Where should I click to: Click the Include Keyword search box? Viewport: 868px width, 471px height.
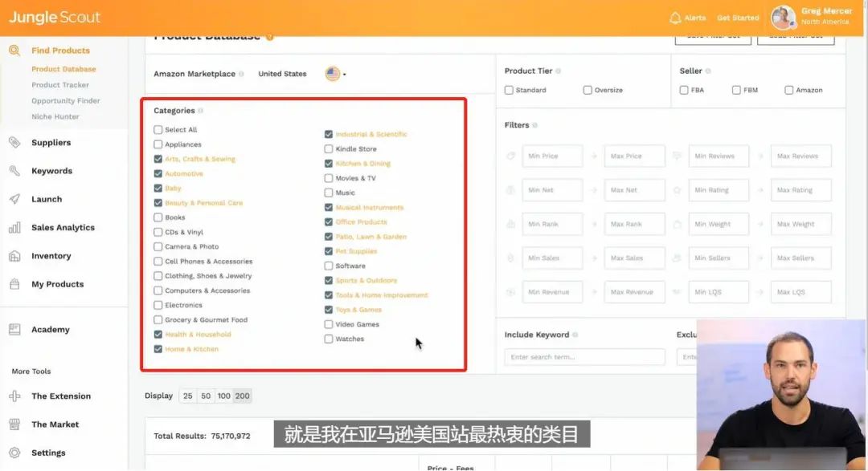coord(584,357)
